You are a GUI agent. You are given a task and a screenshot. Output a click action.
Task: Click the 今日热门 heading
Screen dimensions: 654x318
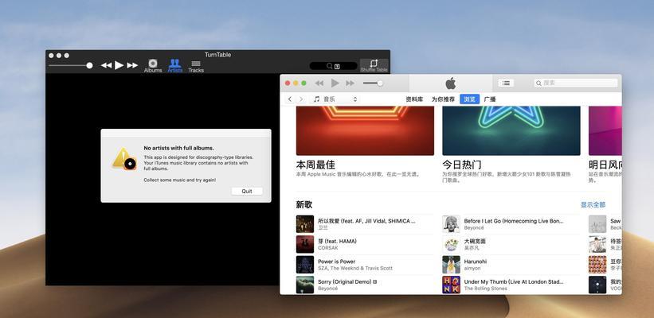(x=462, y=165)
